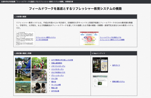
Task: Open the タナゴ池 link
Action: pyautogui.click(x=55, y=79)
